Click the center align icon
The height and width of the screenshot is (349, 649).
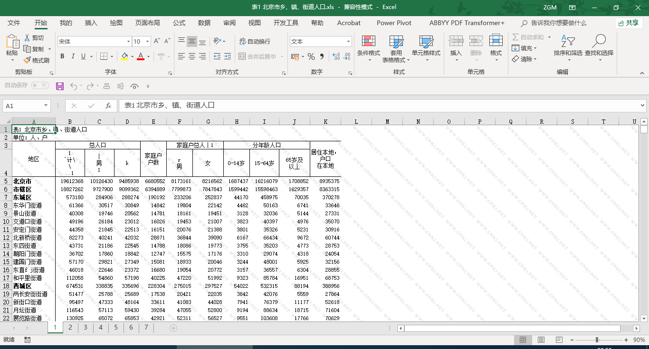click(x=192, y=56)
